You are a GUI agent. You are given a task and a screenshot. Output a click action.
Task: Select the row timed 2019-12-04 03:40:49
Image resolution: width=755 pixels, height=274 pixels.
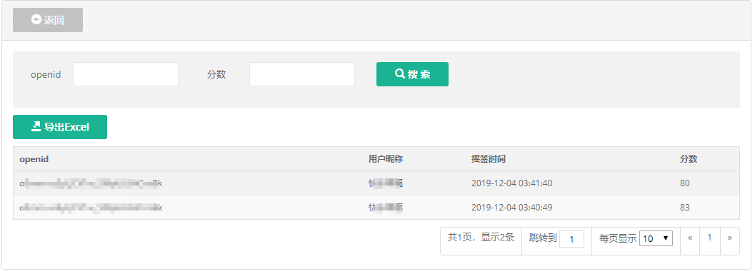(376, 208)
